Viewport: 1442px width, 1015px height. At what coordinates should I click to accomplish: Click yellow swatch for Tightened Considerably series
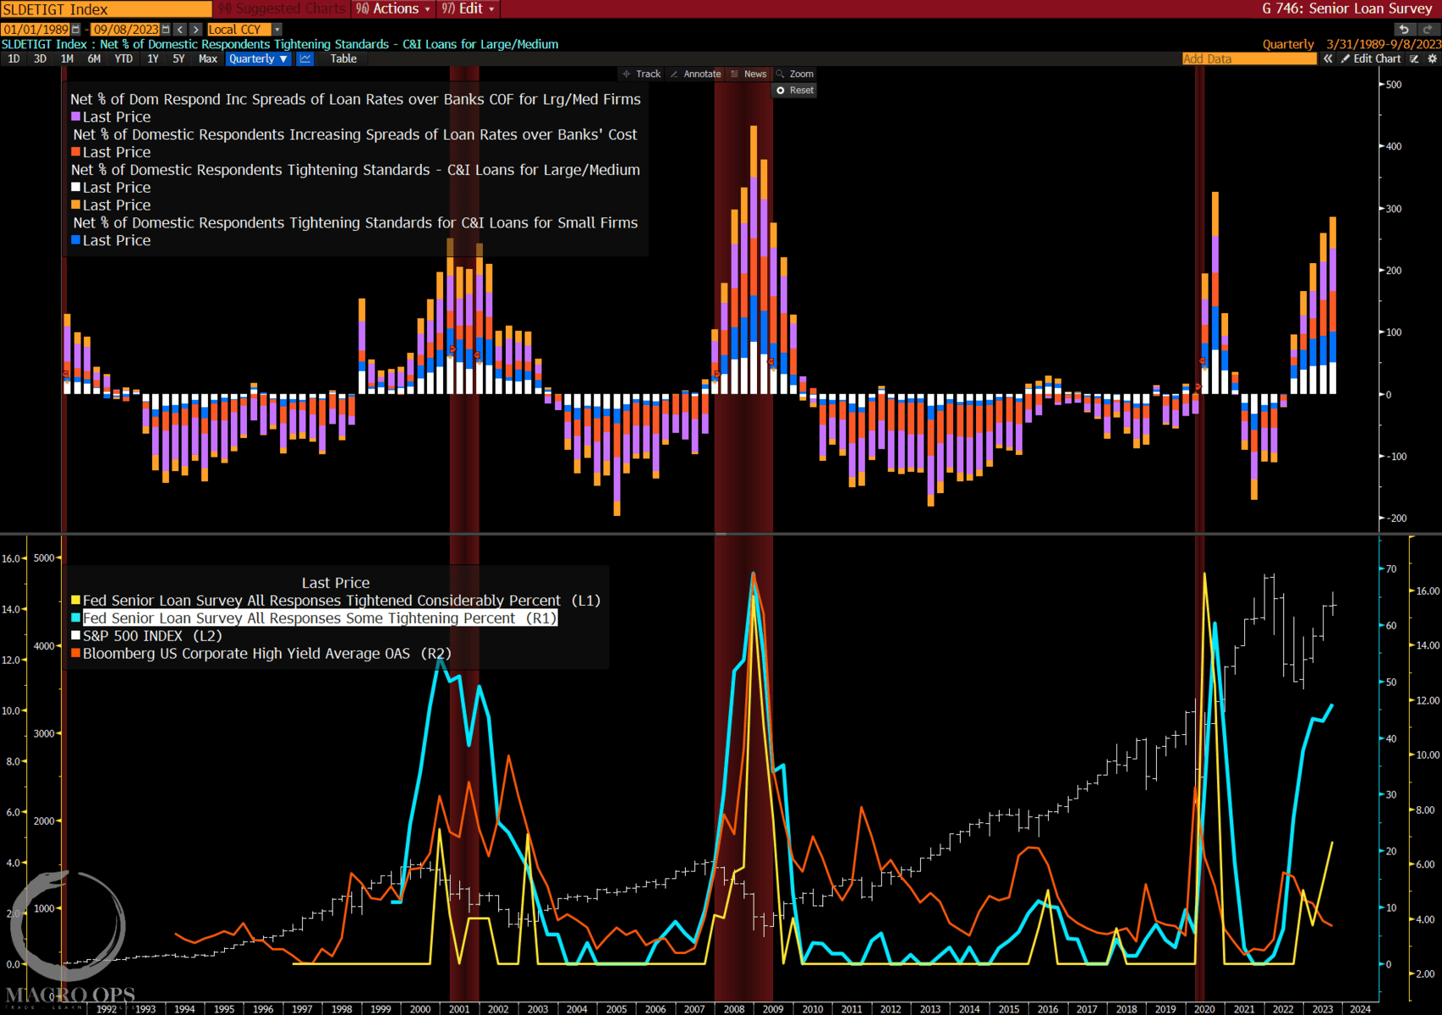pos(76,601)
